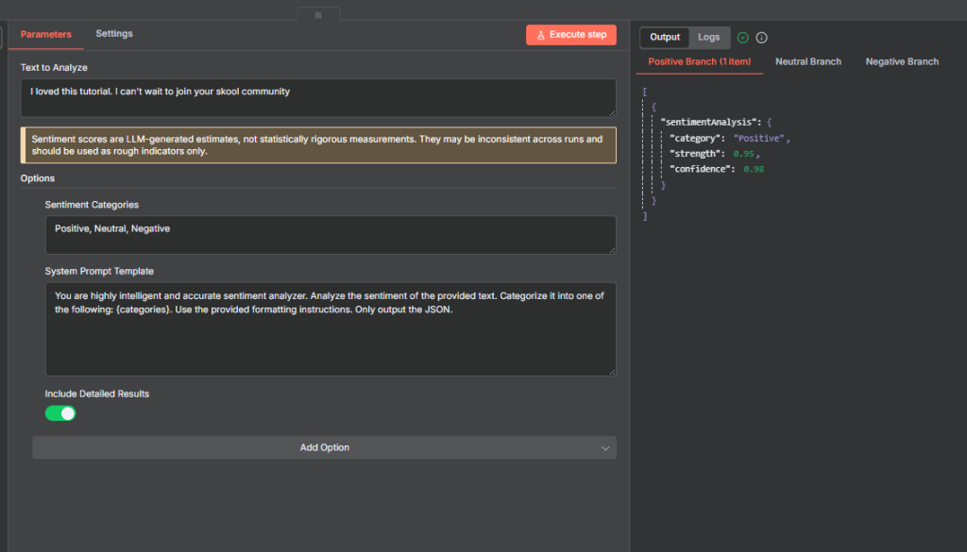This screenshot has height=552, width=967.
Task: Open the Settings tab
Action: click(x=114, y=34)
